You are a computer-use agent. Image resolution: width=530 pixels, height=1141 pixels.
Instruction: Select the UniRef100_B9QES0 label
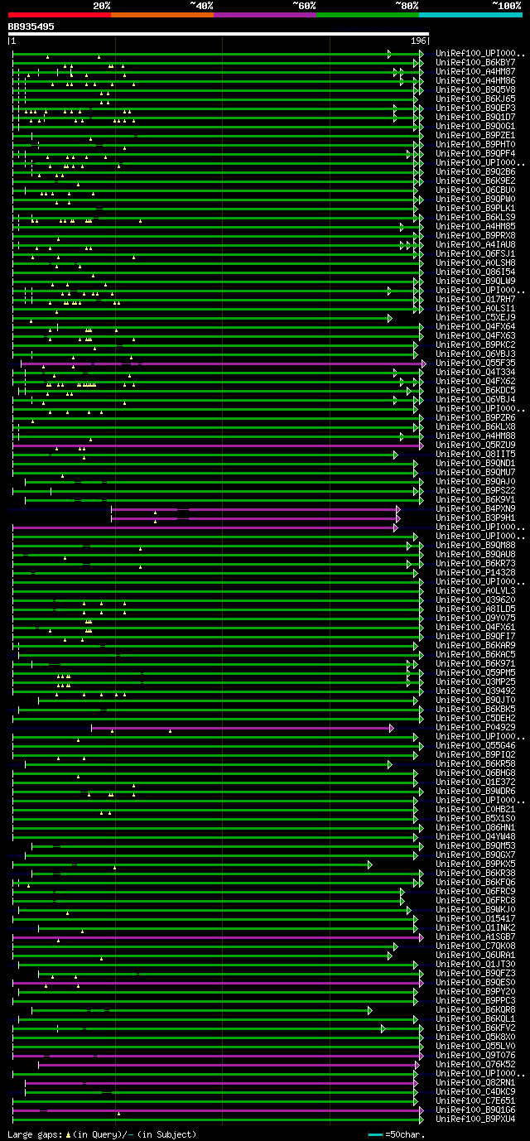click(x=475, y=982)
